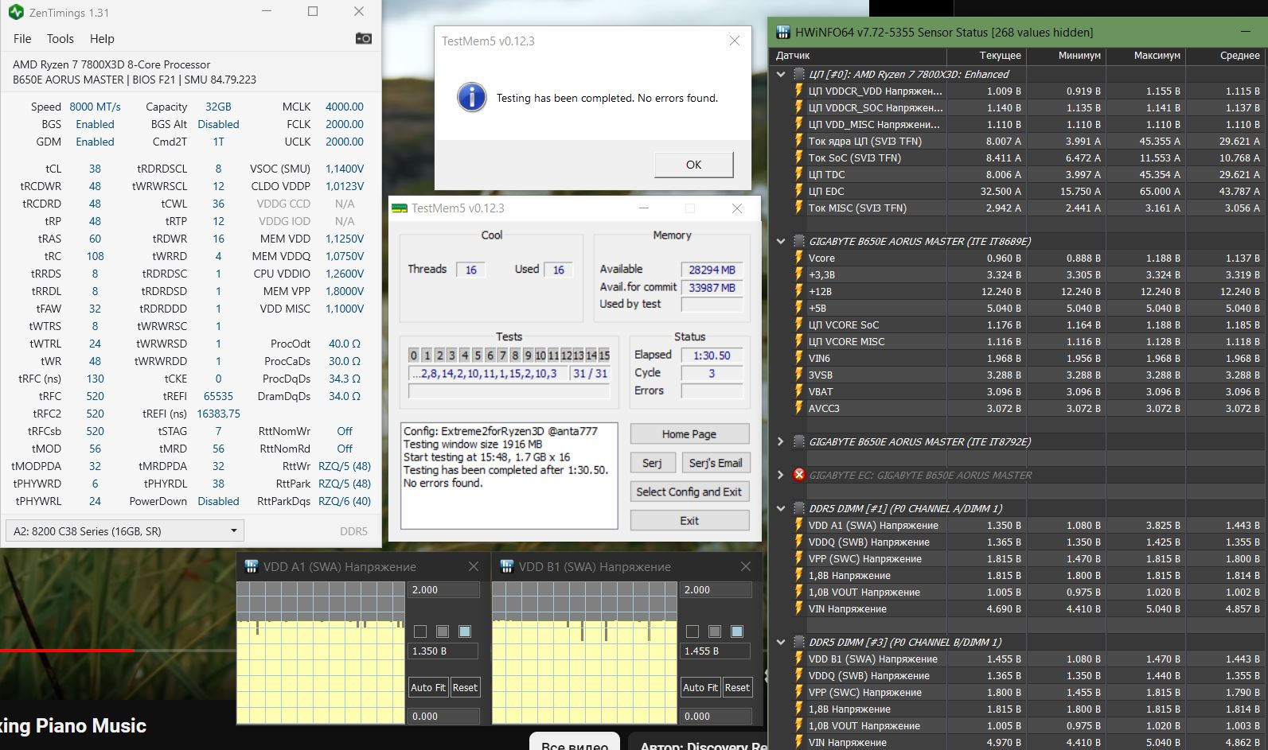
Task: Click the ZenTimings camera screenshot icon
Action: tap(363, 38)
